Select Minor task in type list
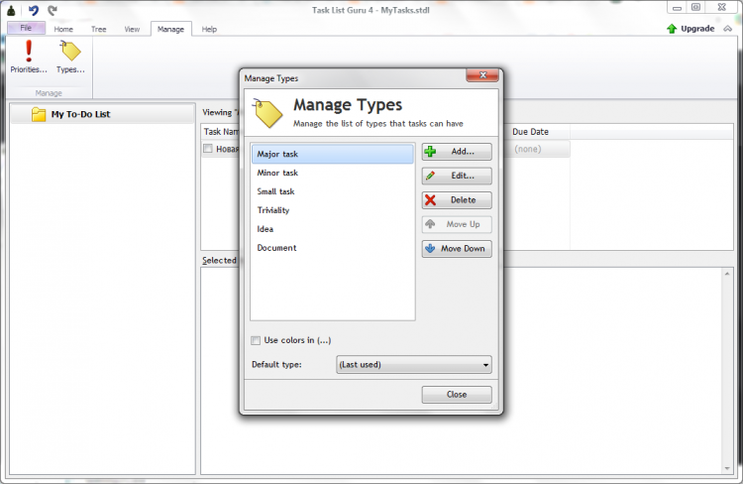Screen dimensions: 743x484 click(x=333, y=173)
